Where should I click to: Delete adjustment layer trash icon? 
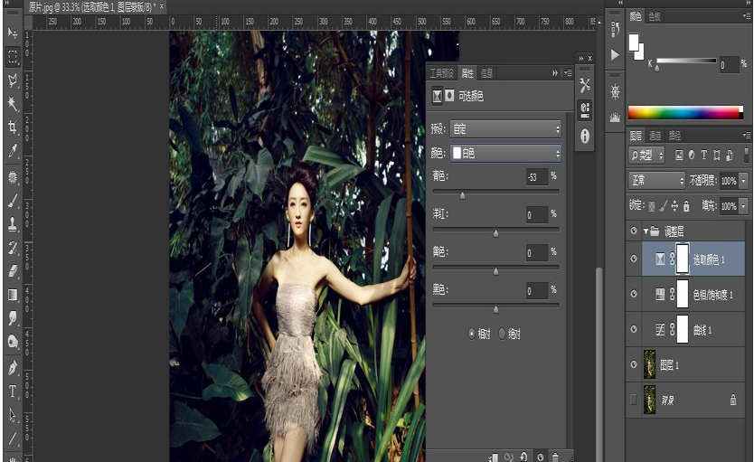click(555, 457)
